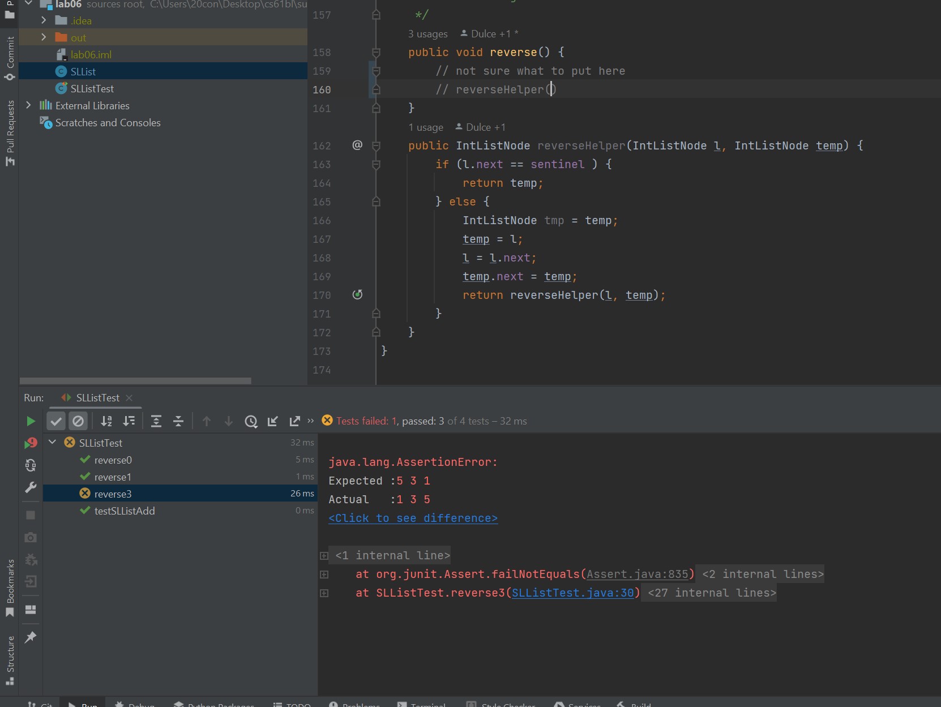Toggle Show Passed tests filter
The width and height of the screenshot is (941, 707).
click(x=56, y=421)
